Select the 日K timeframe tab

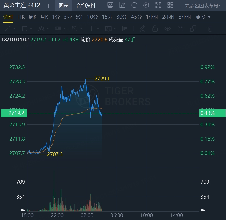tap(21, 17)
